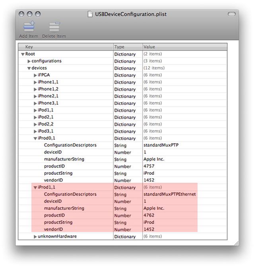Expand the iPhone1,2 entry

coord(35,89)
